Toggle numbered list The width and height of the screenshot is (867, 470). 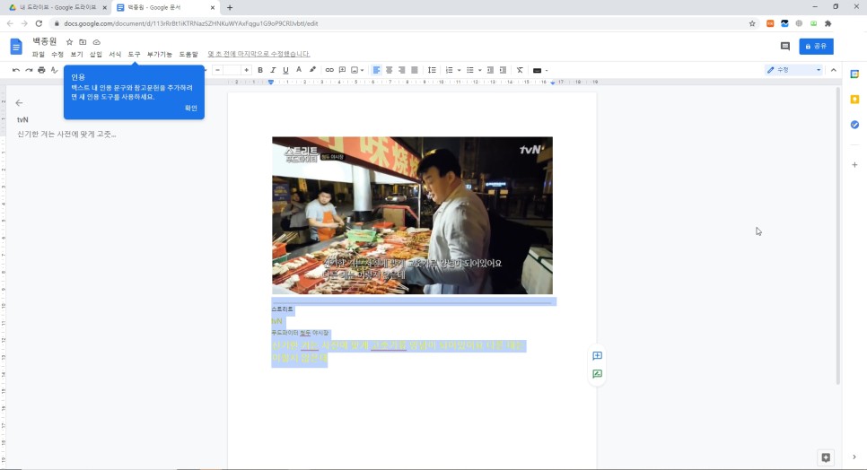coord(450,70)
